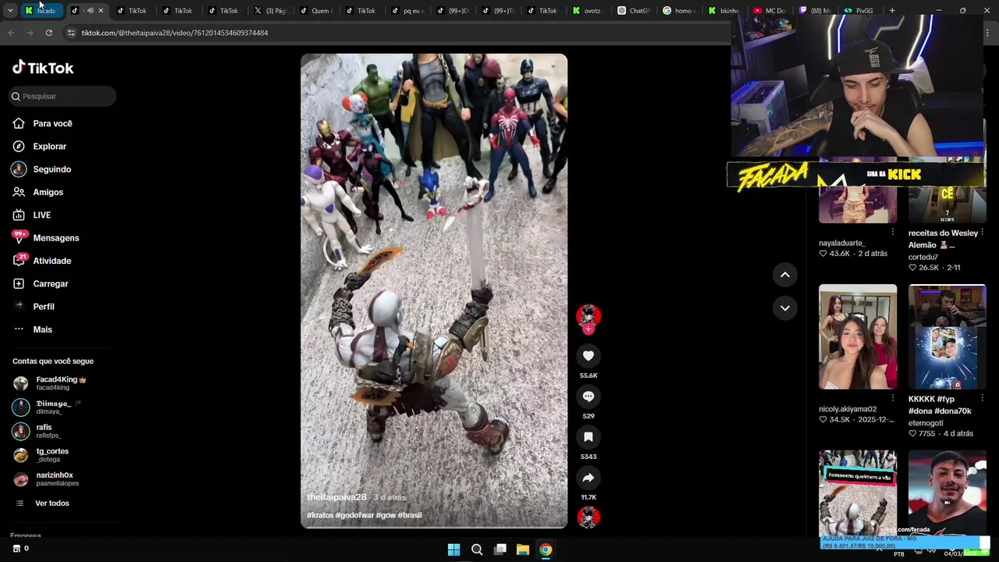The image size is (999, 562).
Task: Go to next video down arrow
Action: 785,308
